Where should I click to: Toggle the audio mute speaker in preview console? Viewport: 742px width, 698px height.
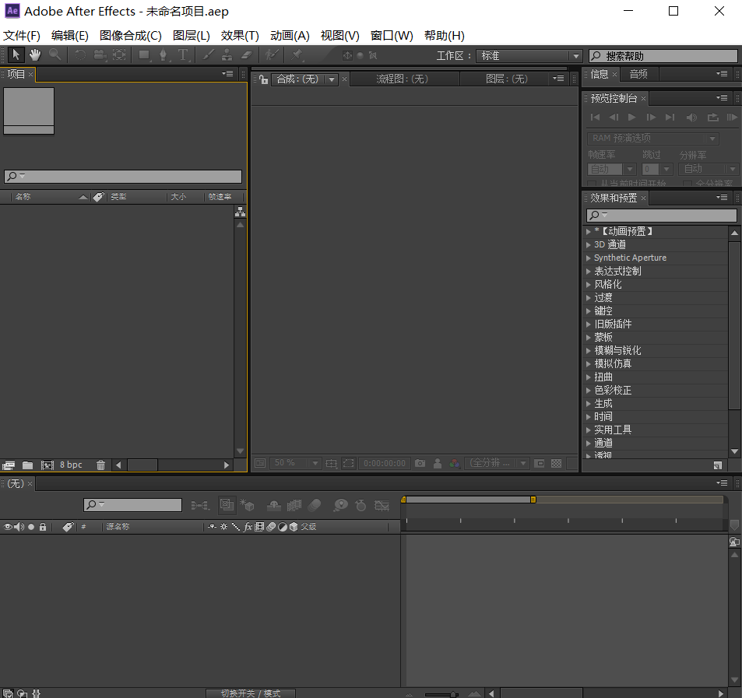coord(691,118)
